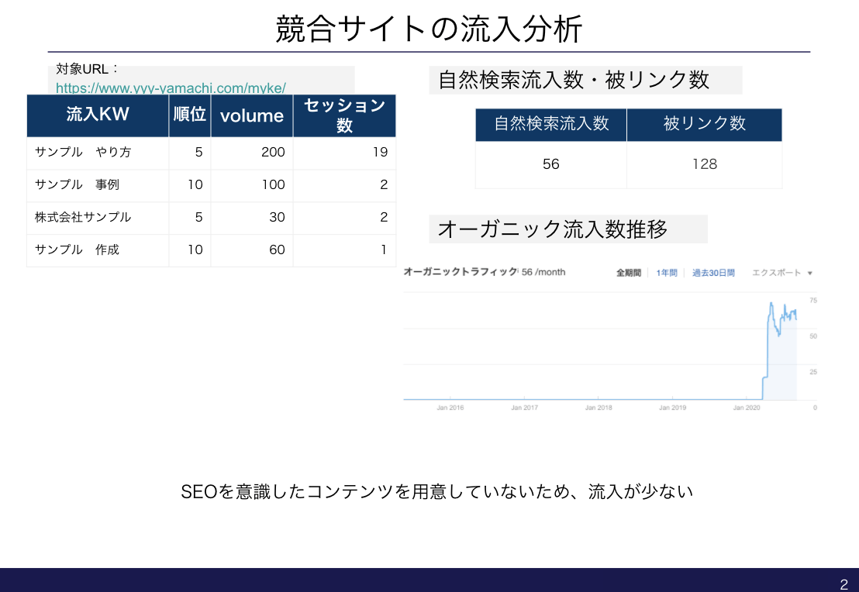Click the 被リンク数 value 128
This screenshot has width=859, height=592.
pos(704,164)
